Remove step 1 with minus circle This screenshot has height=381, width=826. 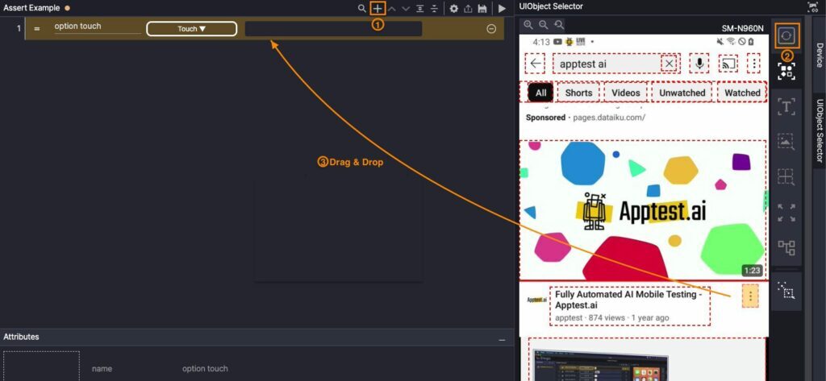(x=491, y=29)
